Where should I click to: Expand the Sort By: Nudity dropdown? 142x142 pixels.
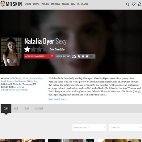(89, 127)
